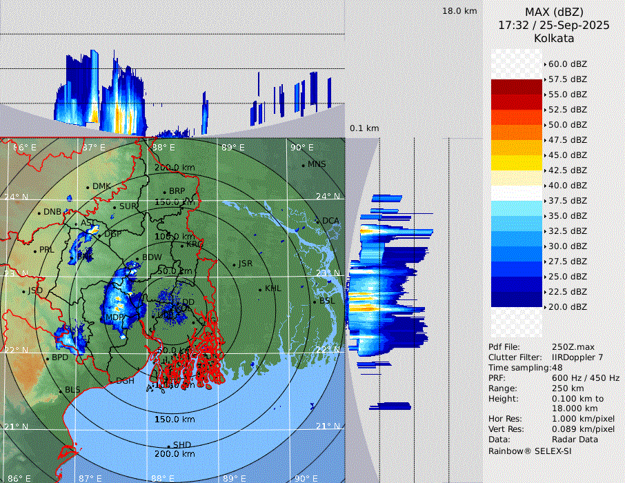Select the JSR station marker

coord(233,264)
